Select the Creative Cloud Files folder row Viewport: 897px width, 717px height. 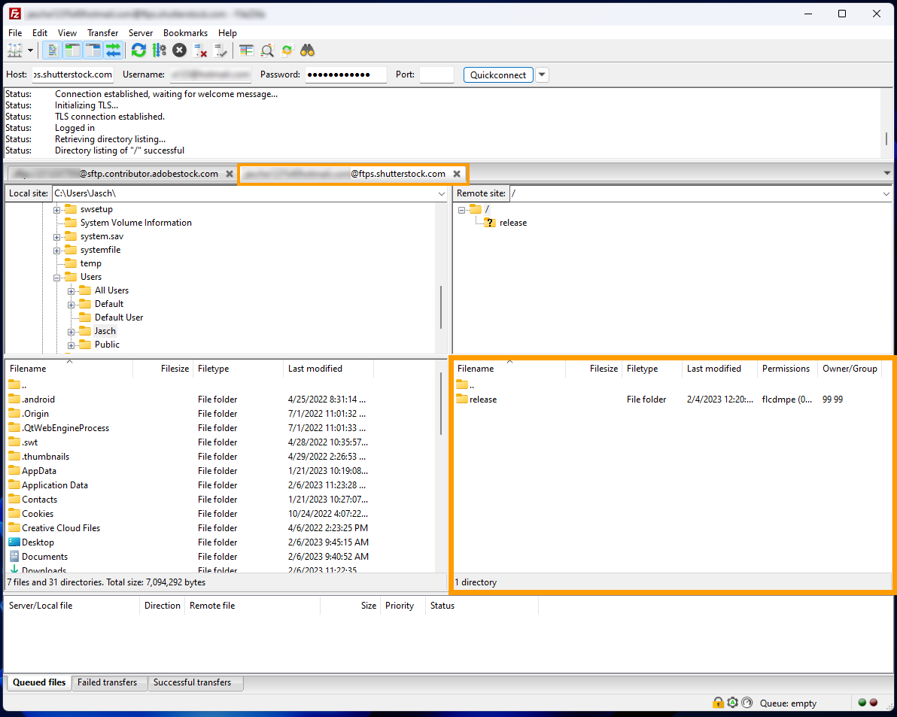(220, 527)
